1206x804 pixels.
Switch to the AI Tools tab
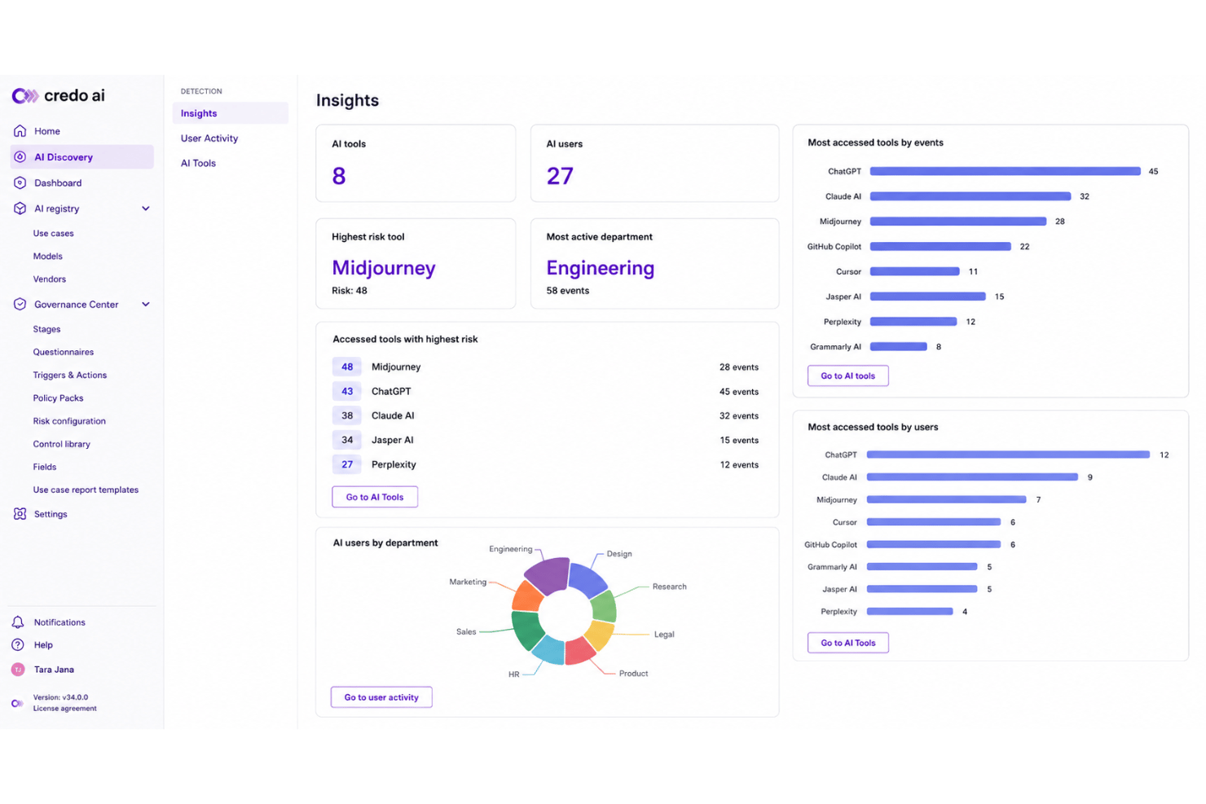pos(198,163)
